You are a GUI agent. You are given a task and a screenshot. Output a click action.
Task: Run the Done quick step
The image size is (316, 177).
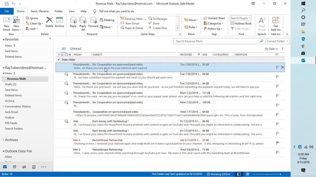154,24
